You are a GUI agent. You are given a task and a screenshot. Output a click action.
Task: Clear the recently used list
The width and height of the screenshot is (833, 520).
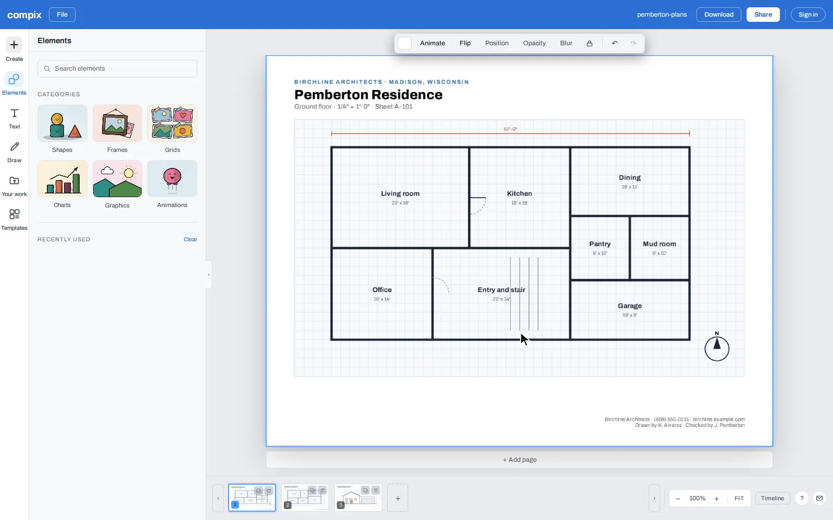tap(190, 239)
